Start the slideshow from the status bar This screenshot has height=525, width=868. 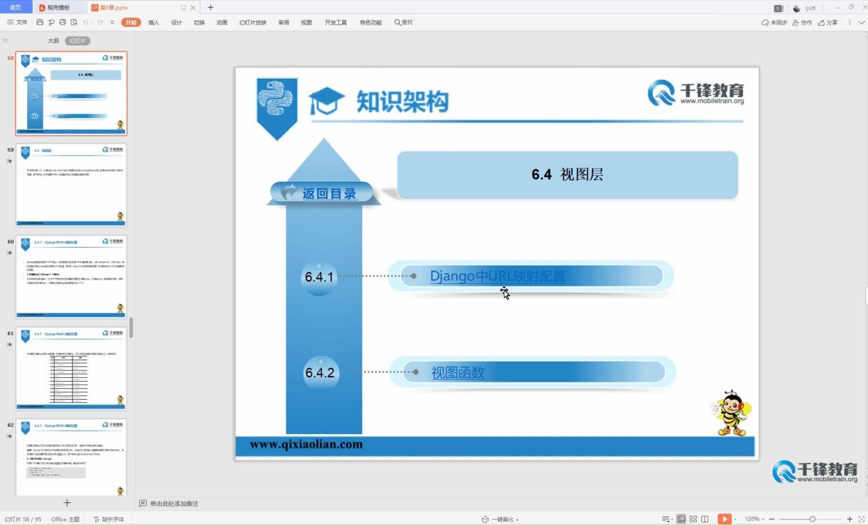(x=726, y=519)
